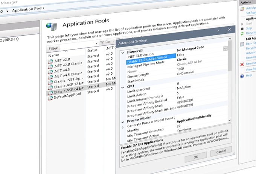
Task: Click the Classic .NET AppPool icon
Action: tap(50, 82)
